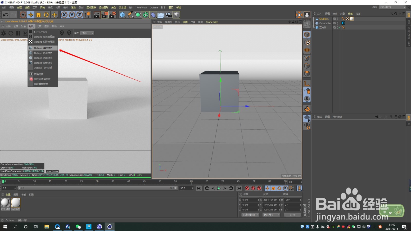Choose Octane 光泽材质 from the menu
This screenshot has height=231, width=411.
click(x=43, y=53)
